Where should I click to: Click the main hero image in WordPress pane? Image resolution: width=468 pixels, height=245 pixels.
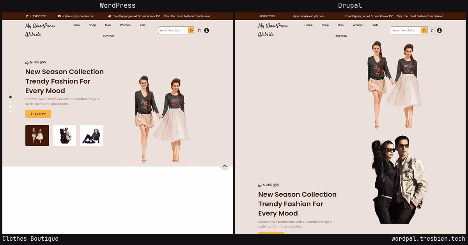click(x=162, y=119)
